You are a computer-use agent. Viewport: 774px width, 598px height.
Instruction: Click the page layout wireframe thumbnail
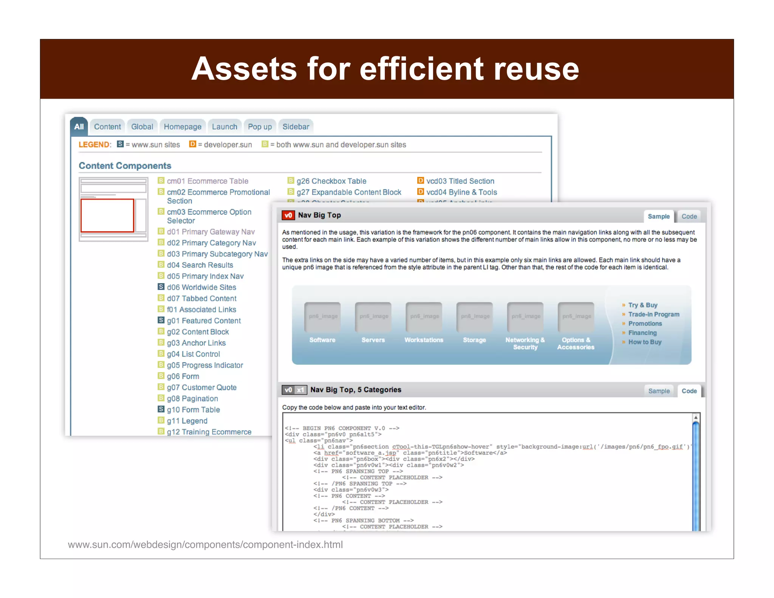(x=113, y=209)
